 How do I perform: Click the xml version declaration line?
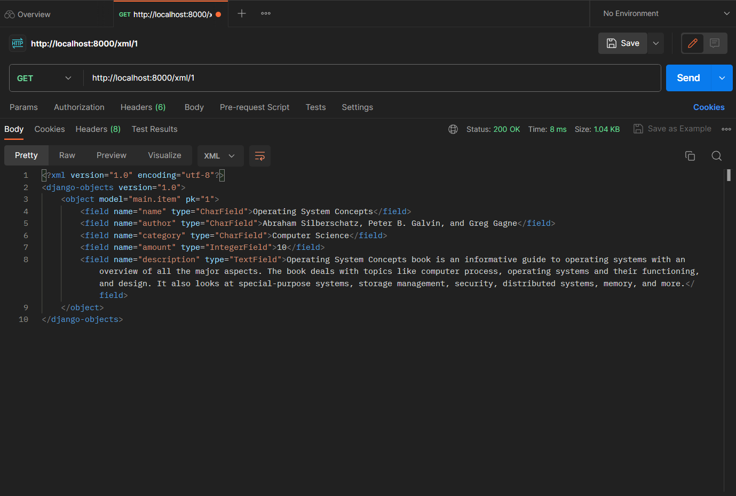coord(133,175)
